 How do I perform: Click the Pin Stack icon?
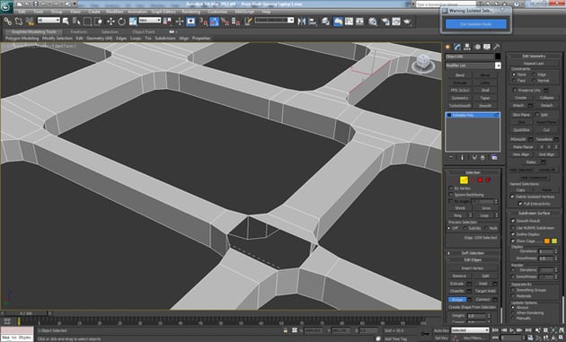451,157
